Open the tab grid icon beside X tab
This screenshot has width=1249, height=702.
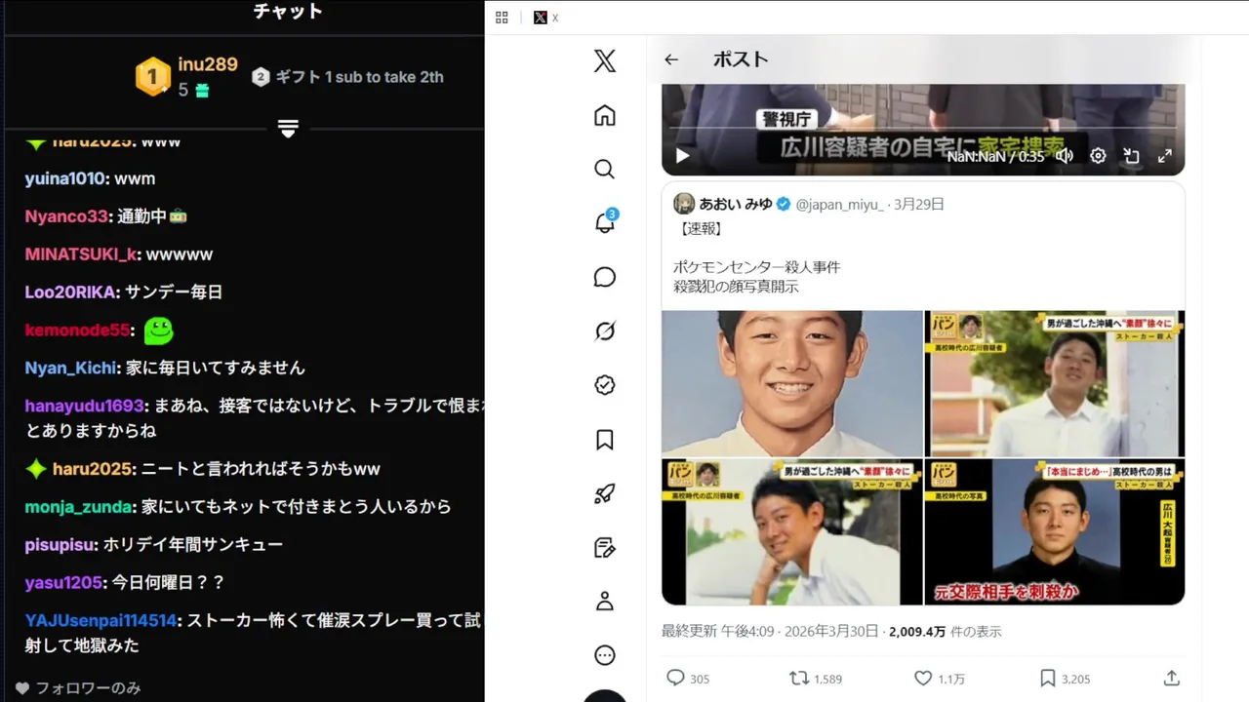[x=502, y=18]
